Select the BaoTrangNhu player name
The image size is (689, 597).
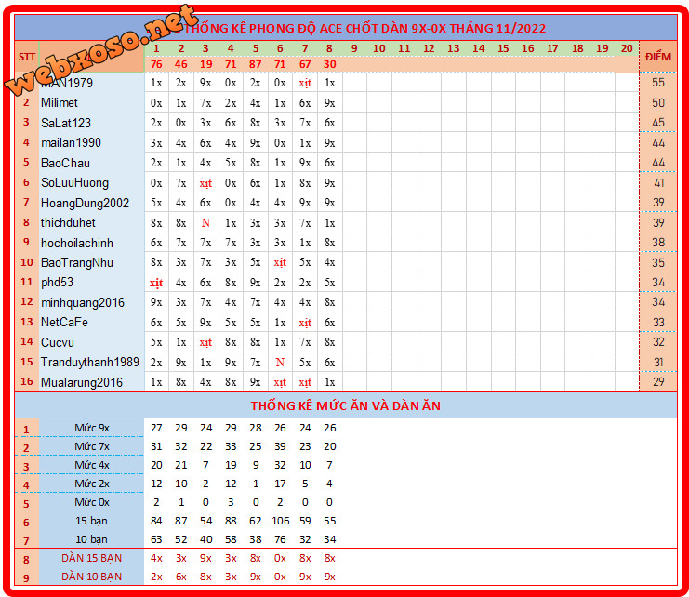pos(77,262)
